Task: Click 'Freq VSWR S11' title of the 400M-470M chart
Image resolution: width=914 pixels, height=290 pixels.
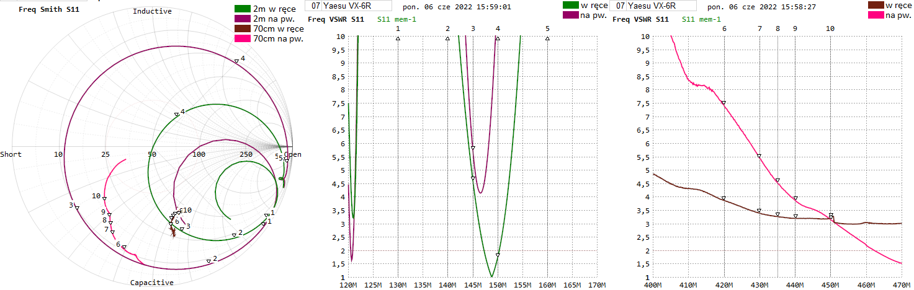Action: coord(640,19)
